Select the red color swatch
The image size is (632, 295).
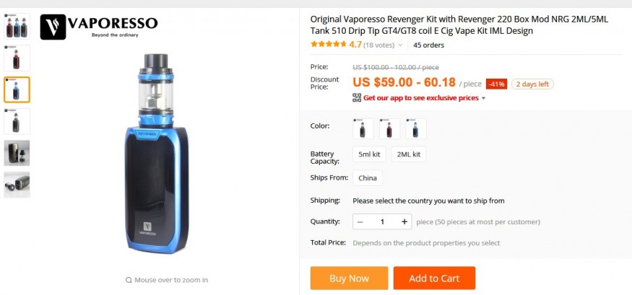tap(389, 129)
